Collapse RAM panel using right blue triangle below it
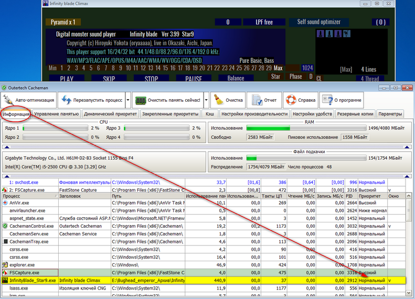This screenshot has width=415, height=299. pyautogui.click(x=407, y=147)
